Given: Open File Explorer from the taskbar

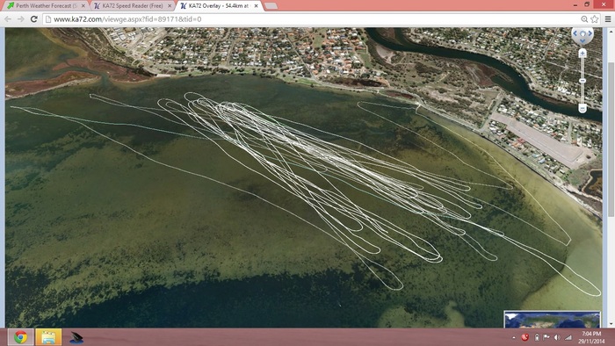Looking at the screenshot, I should 48,337.
